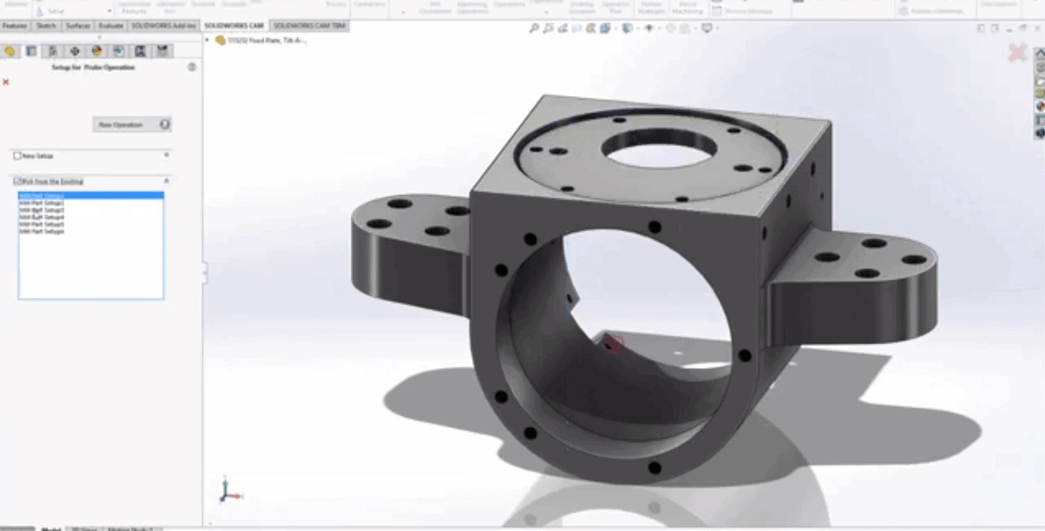
Task: Click the XYZ coordinate triad in viewport
Action: click(229, 489)
